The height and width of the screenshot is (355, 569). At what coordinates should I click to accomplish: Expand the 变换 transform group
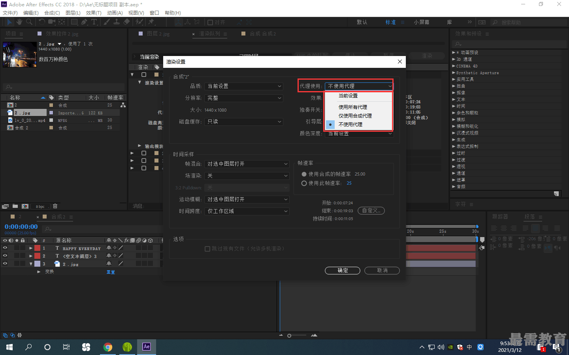point(39,272)
